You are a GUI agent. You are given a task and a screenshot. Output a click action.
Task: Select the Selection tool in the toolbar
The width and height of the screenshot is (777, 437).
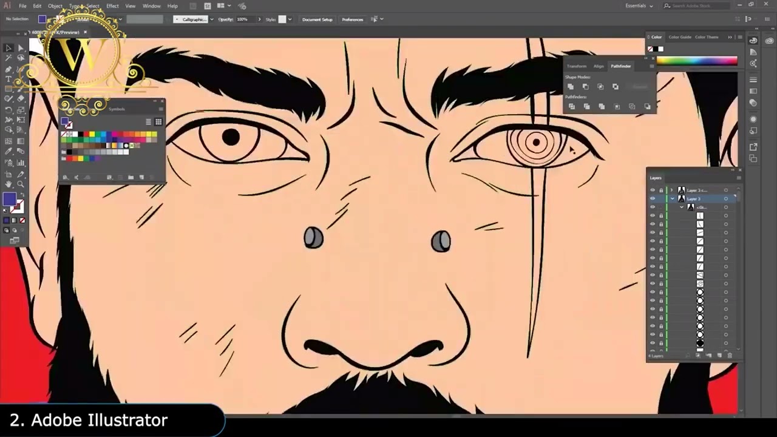click(x=8, y=48)
